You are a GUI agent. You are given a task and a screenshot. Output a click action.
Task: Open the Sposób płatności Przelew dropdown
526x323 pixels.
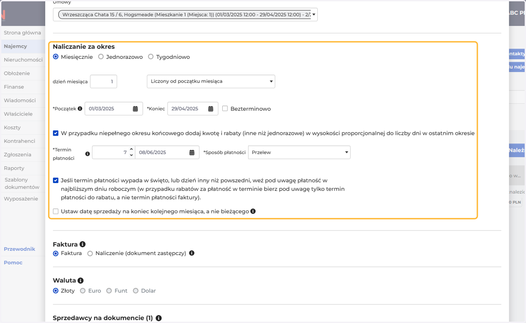[x=299, y=152]
